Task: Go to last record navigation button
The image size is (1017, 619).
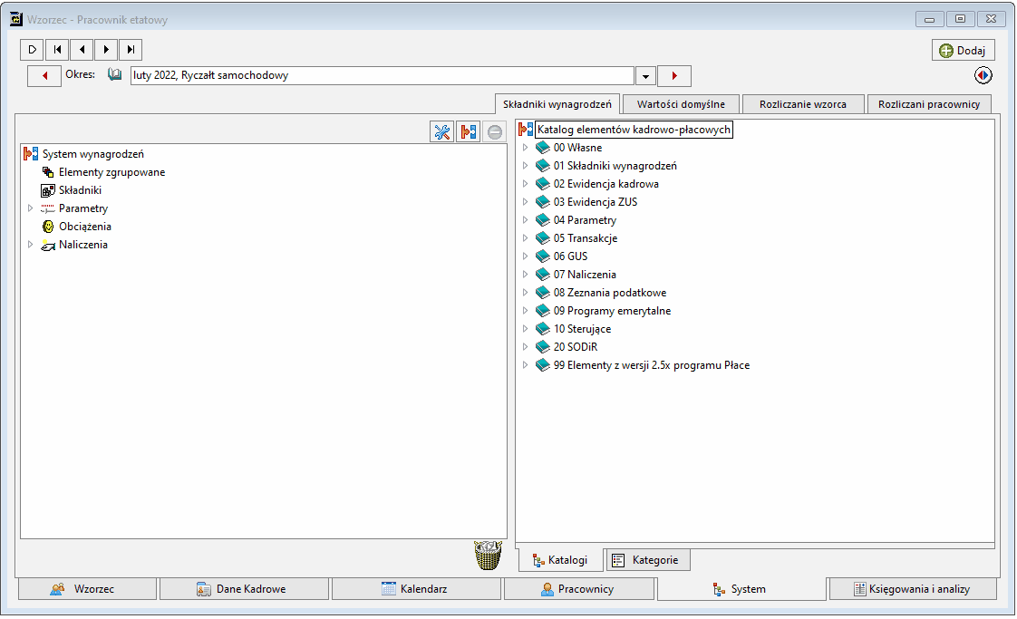Action: 131,49
